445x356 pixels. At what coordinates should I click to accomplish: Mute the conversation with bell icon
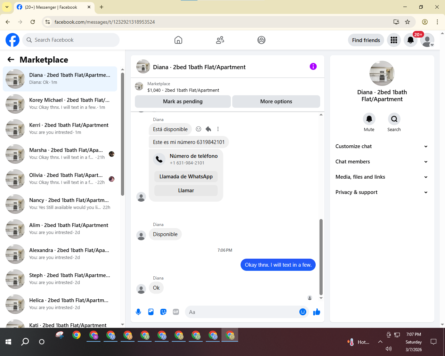point(369,119)
